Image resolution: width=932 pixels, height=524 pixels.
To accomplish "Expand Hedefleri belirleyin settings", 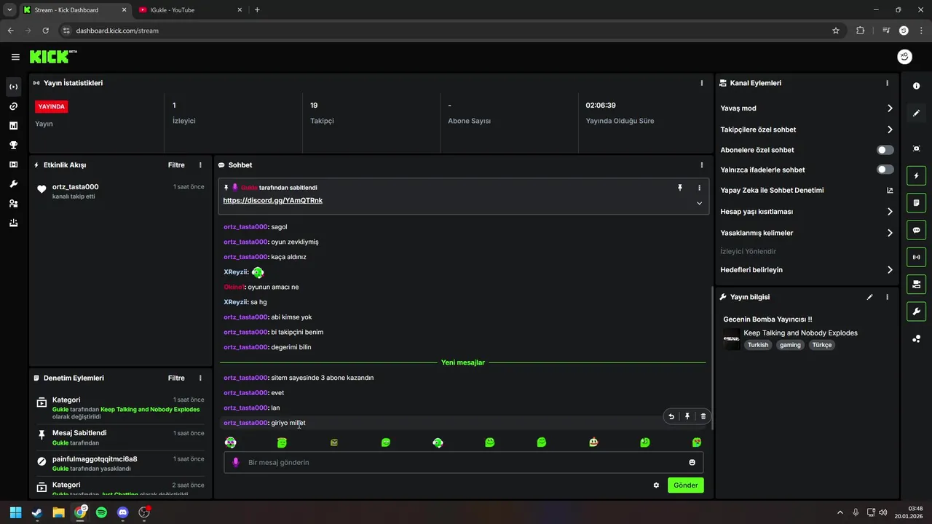I will tap(807, 270).
